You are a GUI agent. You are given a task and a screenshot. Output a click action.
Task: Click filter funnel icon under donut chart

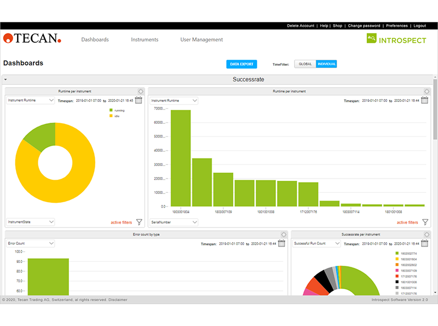coord(139,222)
